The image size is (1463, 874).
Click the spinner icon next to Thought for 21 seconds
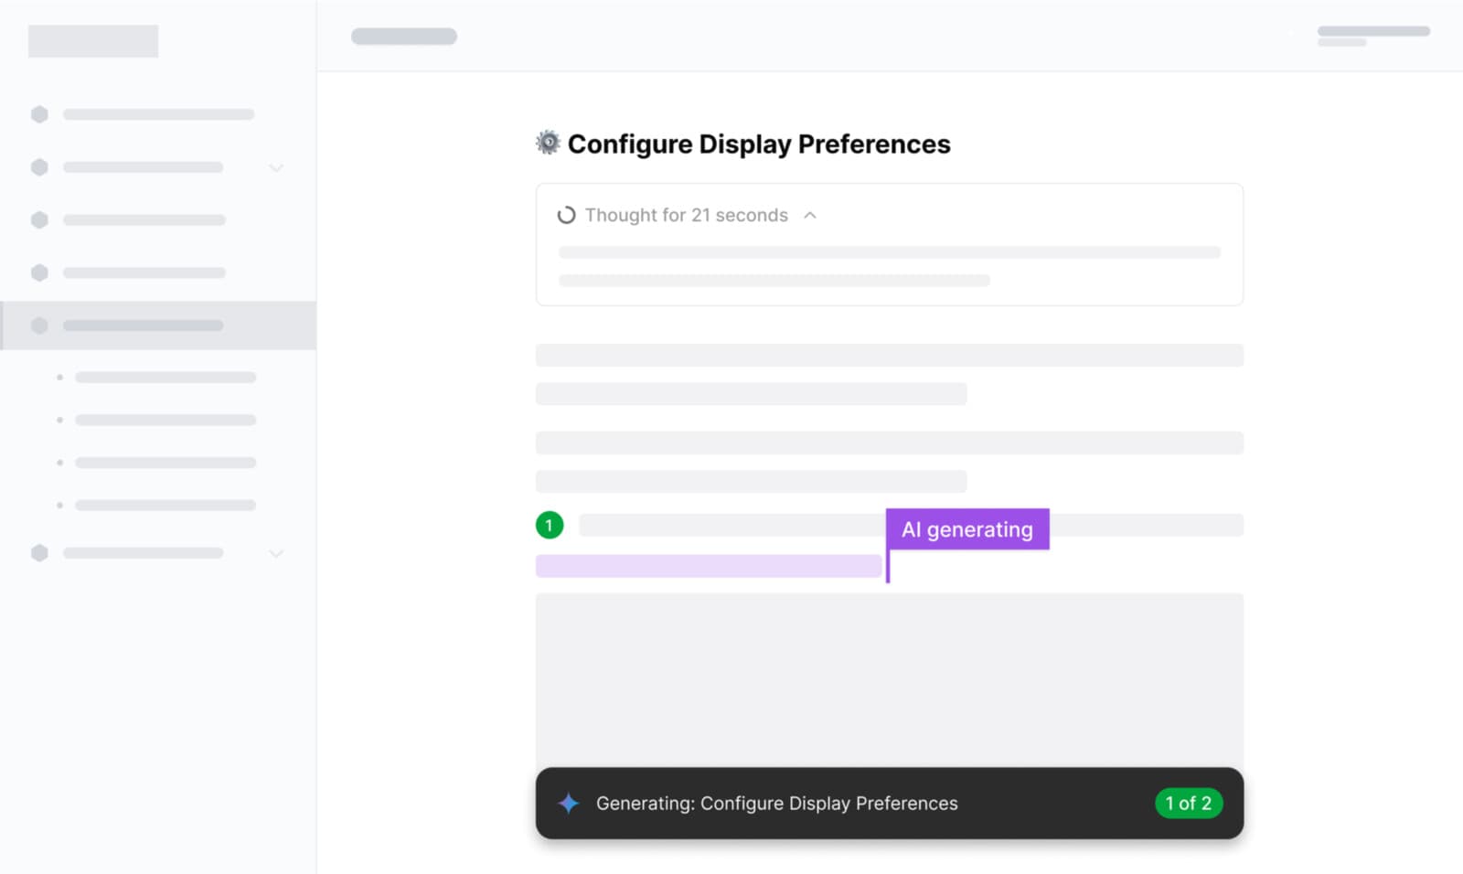[566, 215]
